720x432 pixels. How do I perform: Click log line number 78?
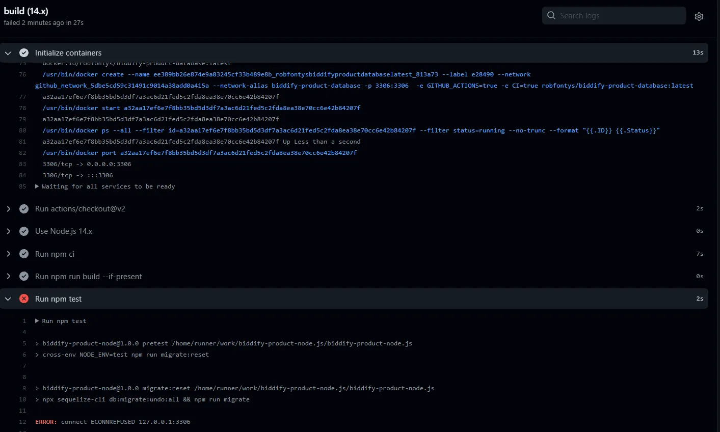[x=22, y=108]
